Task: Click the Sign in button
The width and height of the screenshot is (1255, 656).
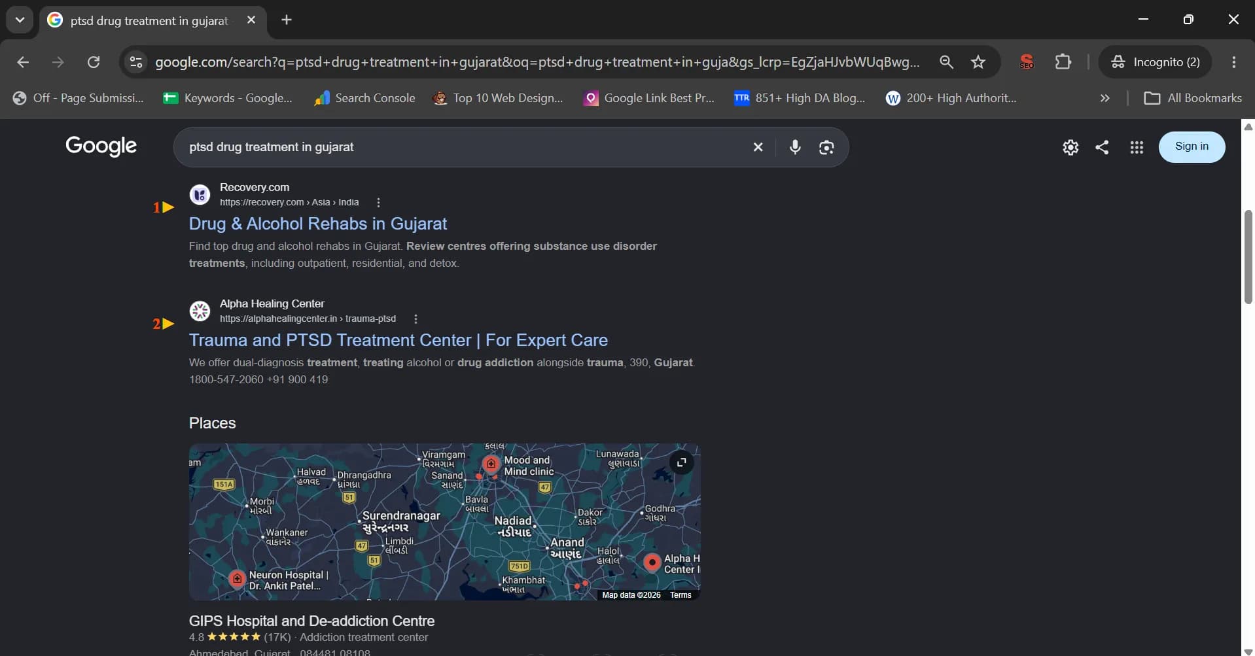Action: [1192, 147]
